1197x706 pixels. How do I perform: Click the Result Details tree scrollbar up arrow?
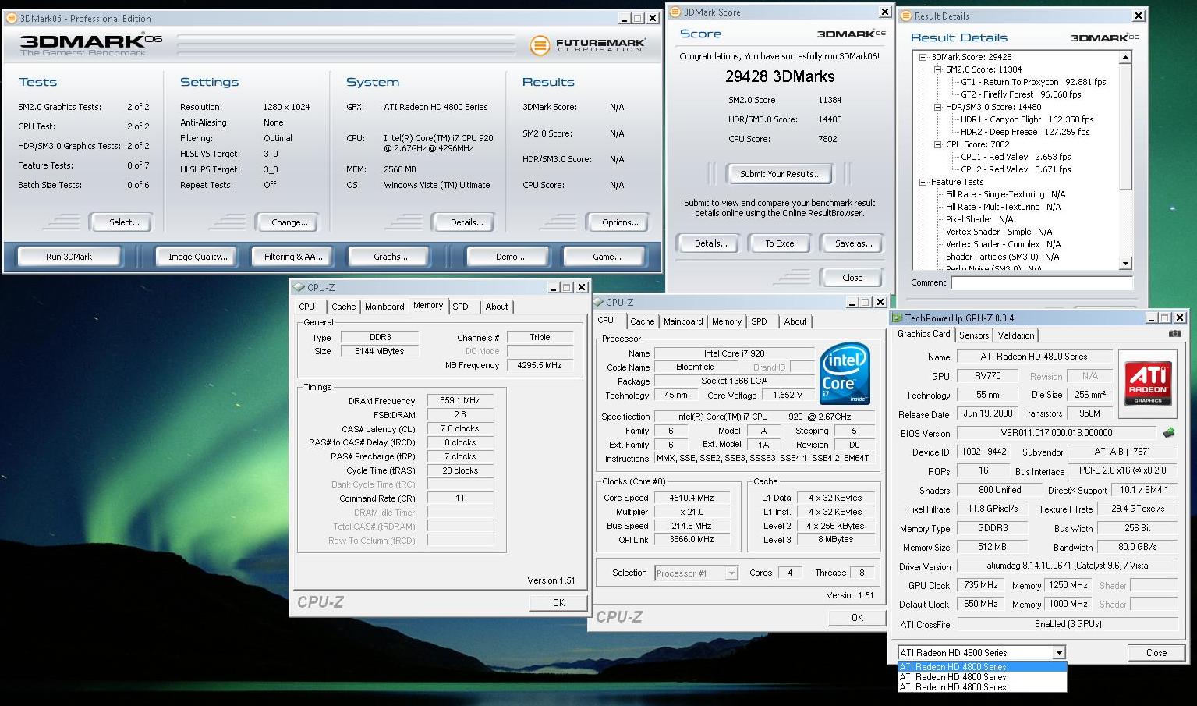click(1125, 57)
